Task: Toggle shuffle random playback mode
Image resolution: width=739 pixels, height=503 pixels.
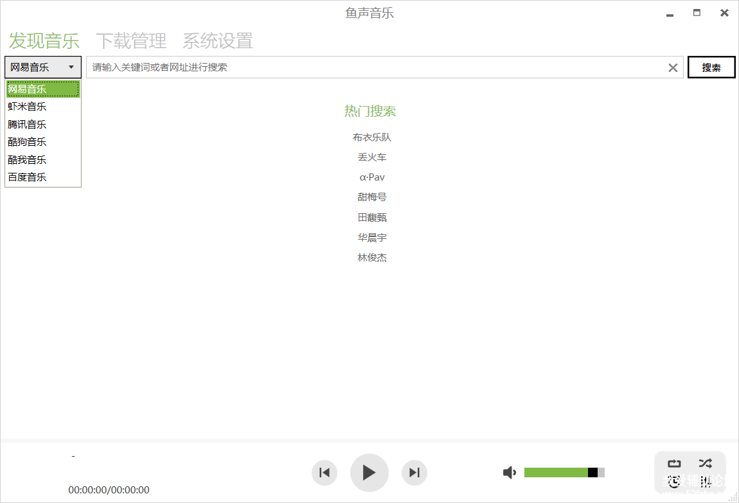Action: [706, 463]
